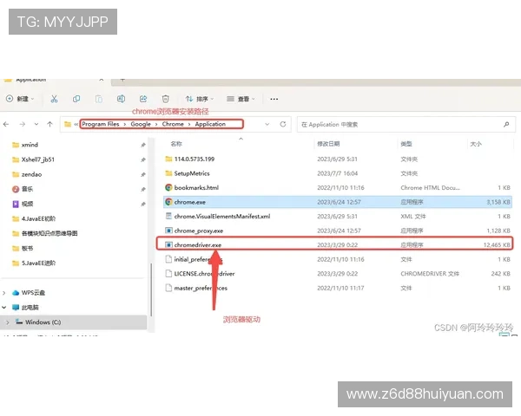Open 各模块知识点思维导图 folder in sidebar
Screen dimensions: 521x416
pyautogui.click(x=49, y=233)
